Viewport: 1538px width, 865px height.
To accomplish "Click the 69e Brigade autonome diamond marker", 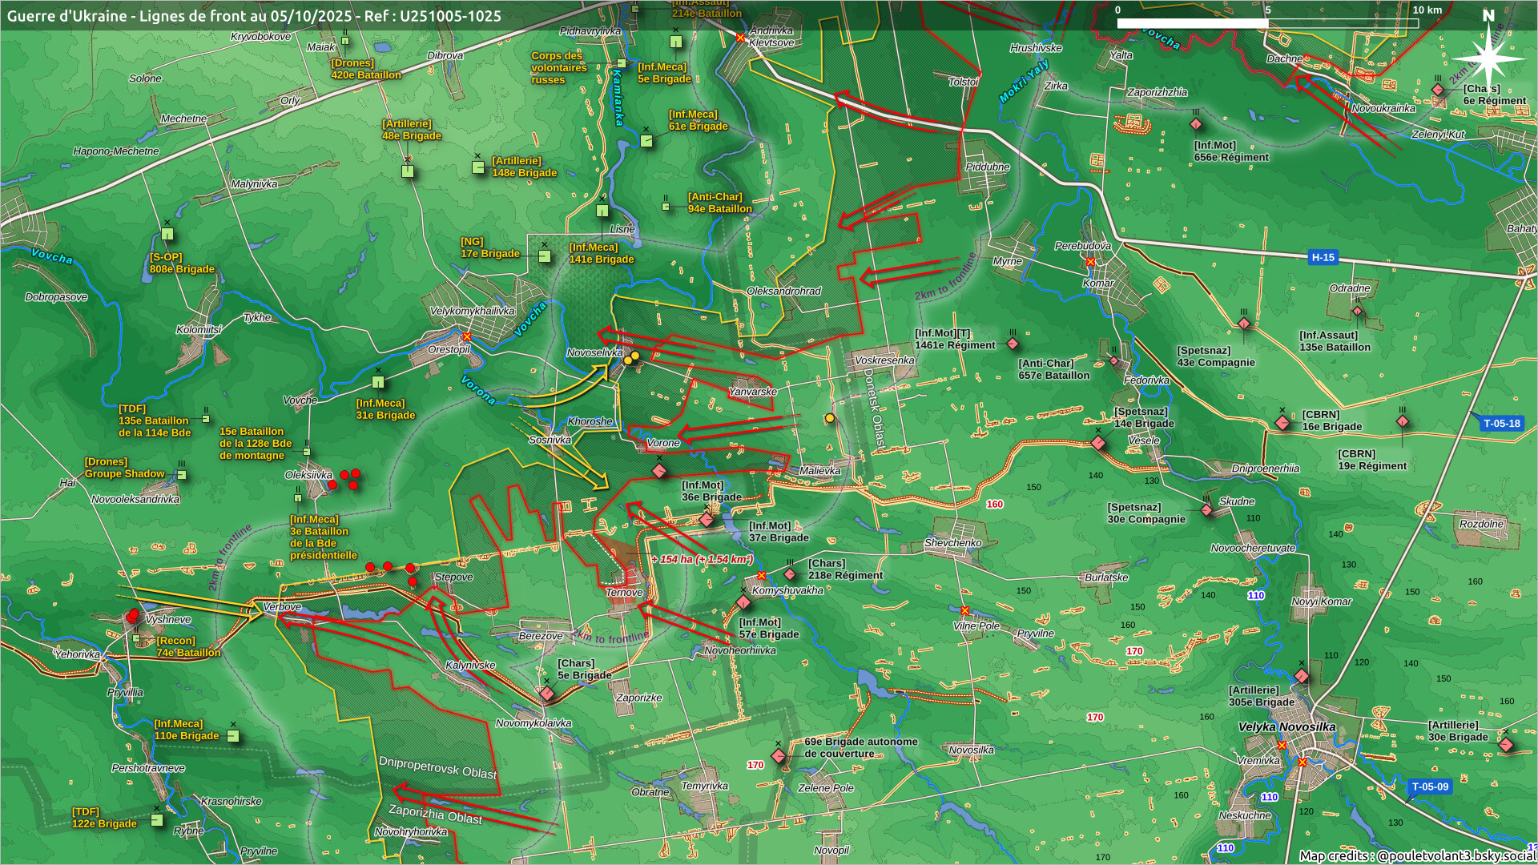I will pyautogui.click(x=778, y=755).
